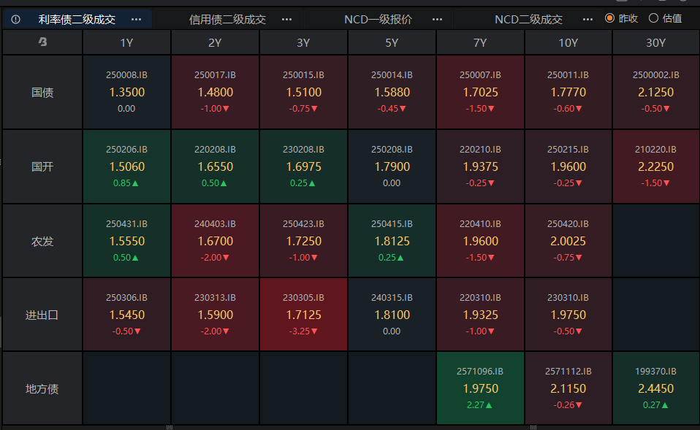Image resolution: width=700 pixels, height=430 pixels.
Task: Switch to the NCD一级报价 tab
Action: point(378,19)
